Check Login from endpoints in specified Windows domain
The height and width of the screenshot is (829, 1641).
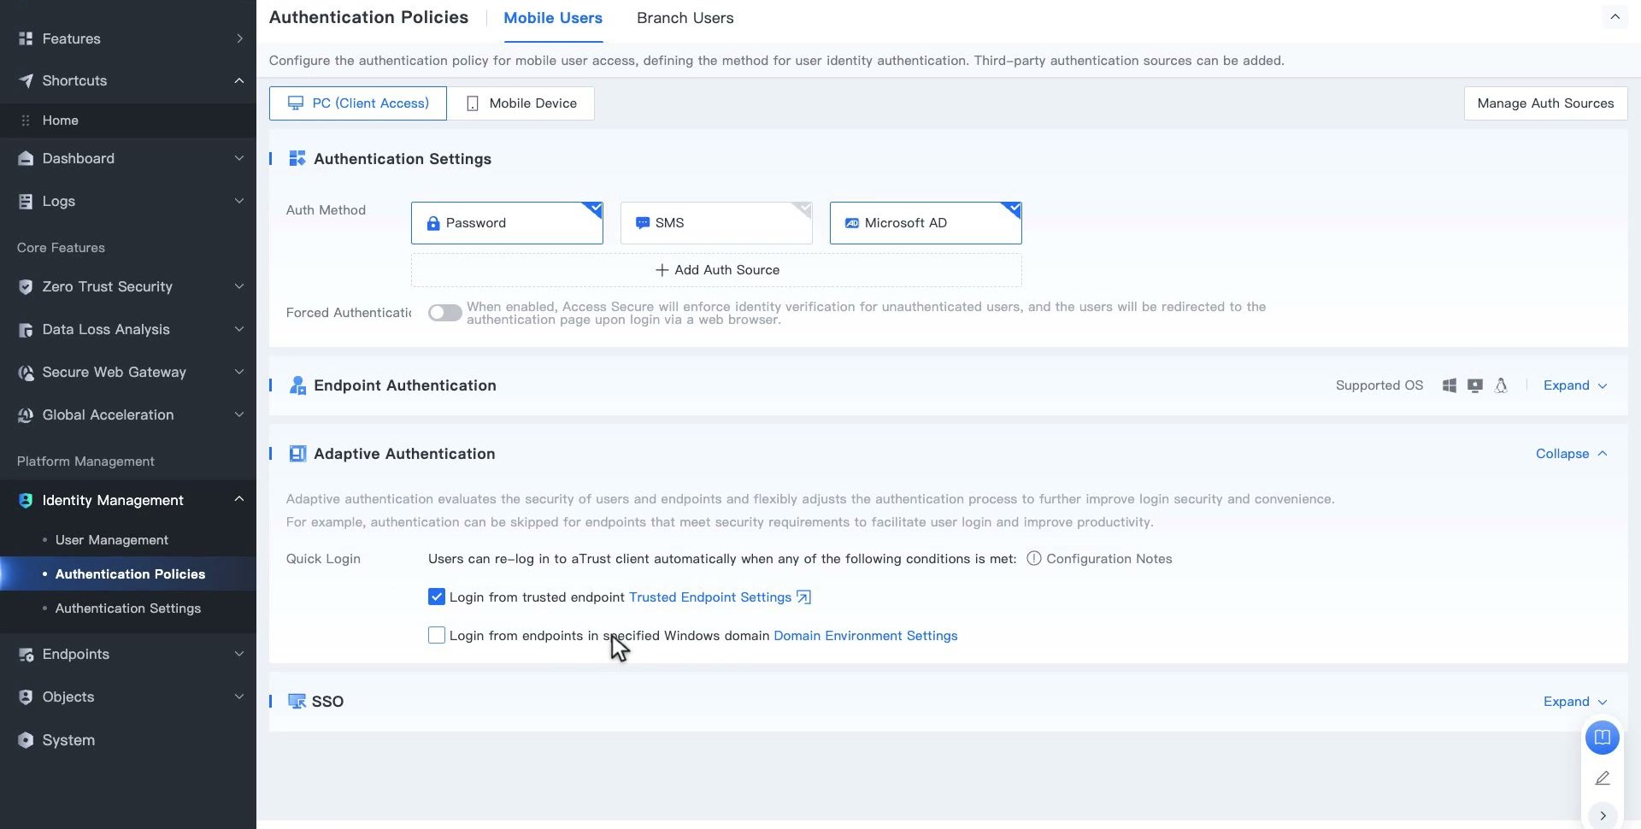tap(437, 635)
